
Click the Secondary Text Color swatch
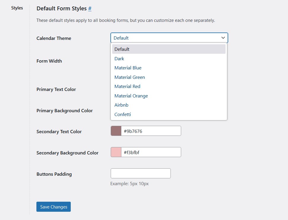click(x=116, y=131)
